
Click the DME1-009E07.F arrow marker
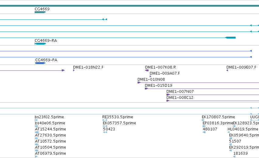pos(227,70)
